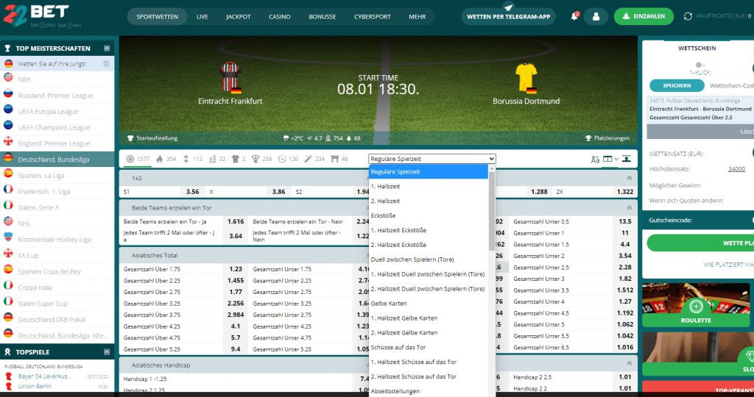
Task: Open the Cybersport tab
Action: coord(372,17)
